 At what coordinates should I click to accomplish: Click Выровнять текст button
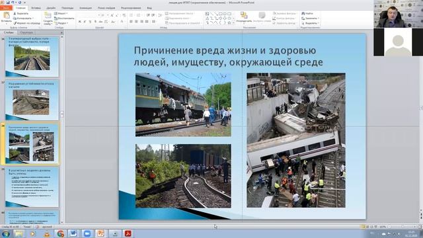[178, 19]
